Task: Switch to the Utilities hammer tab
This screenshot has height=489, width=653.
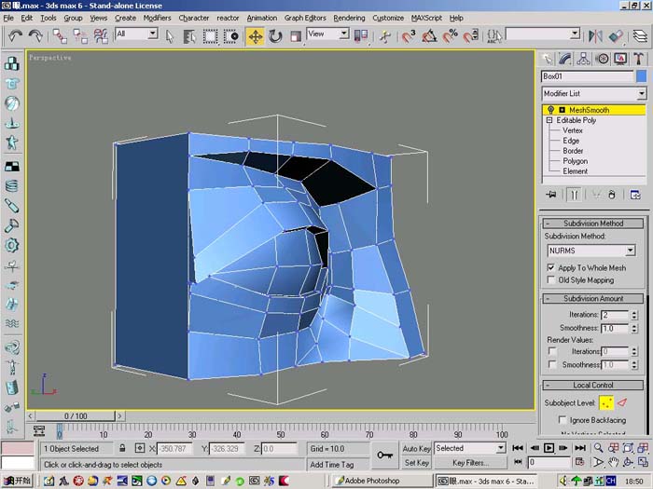Action: click(x=638, y=59)
